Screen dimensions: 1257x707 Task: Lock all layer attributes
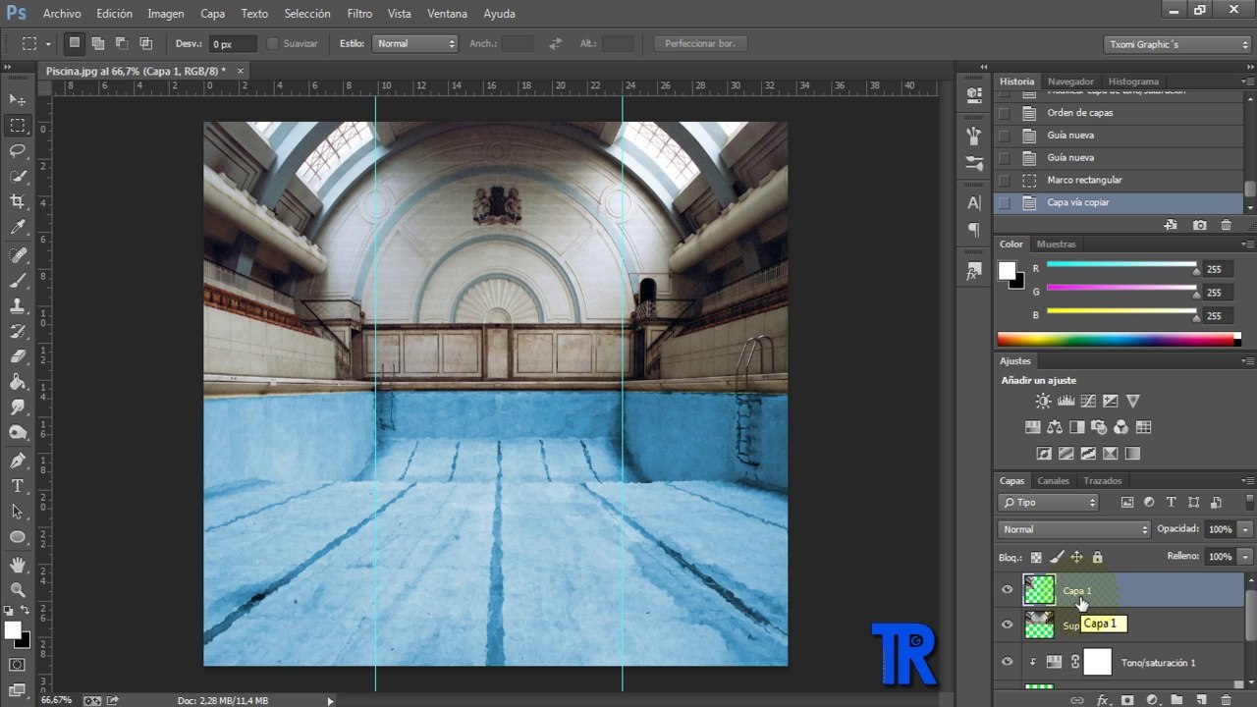click(1097, 557)
